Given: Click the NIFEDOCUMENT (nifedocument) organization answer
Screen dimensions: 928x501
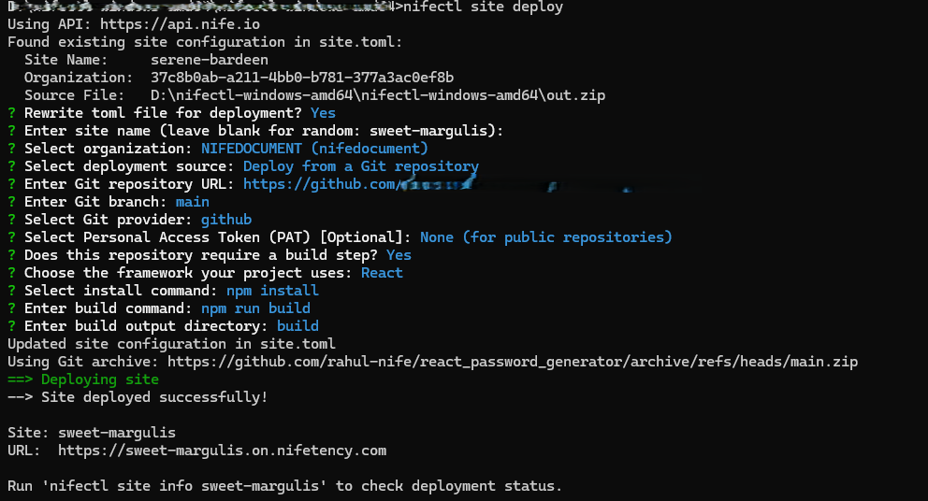Looking at the screenshot, I should [x=314, y=149].
